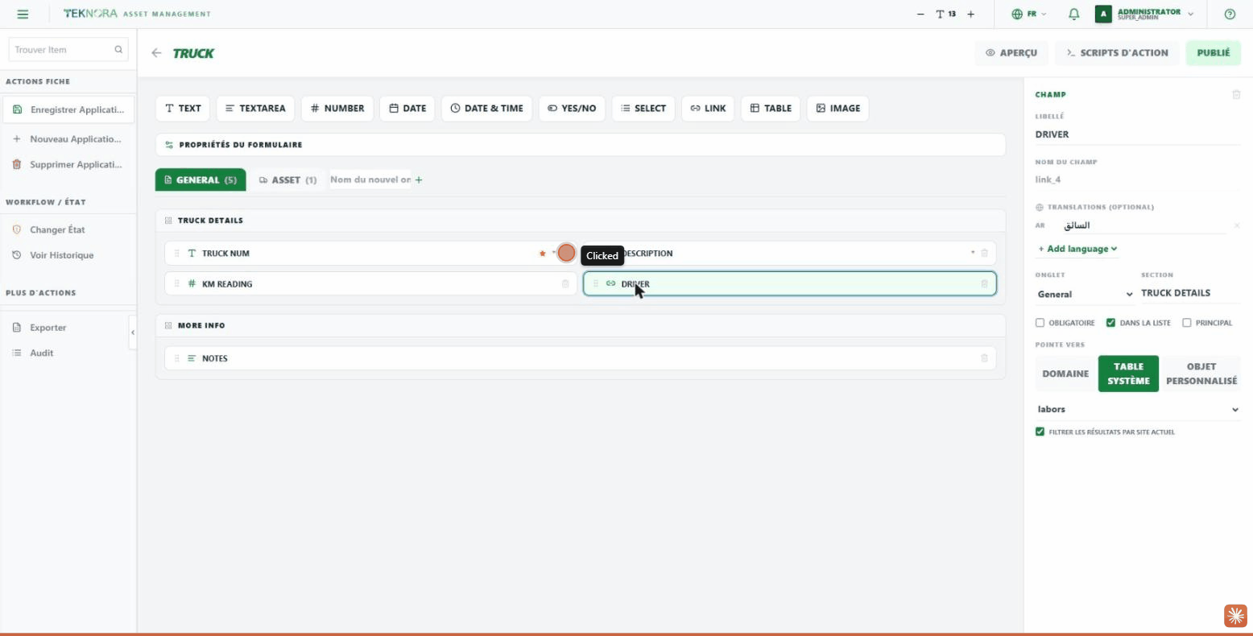The width and height of the screenshot is (1253, 636).
Task: Delete the KM READING field
Action: 565,284
